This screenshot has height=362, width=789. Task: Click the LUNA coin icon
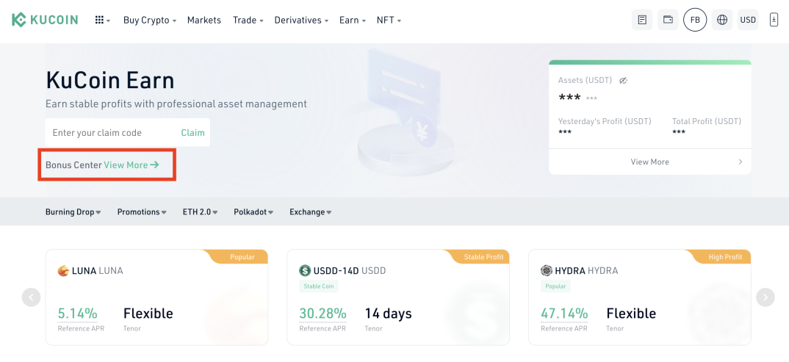click(x=63, y=270)
